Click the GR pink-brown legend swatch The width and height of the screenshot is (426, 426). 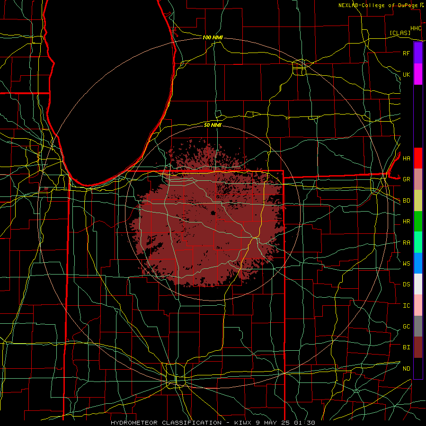click(x=418, y=179)
